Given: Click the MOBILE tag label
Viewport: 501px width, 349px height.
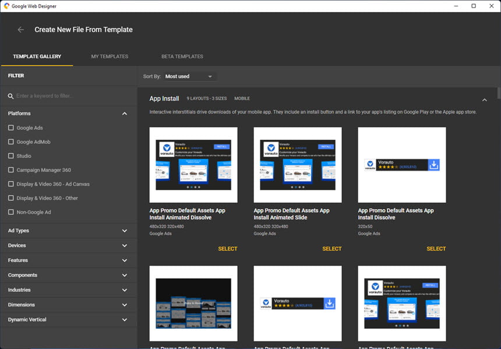Looking at the screenshot, I should pos(242,98).
